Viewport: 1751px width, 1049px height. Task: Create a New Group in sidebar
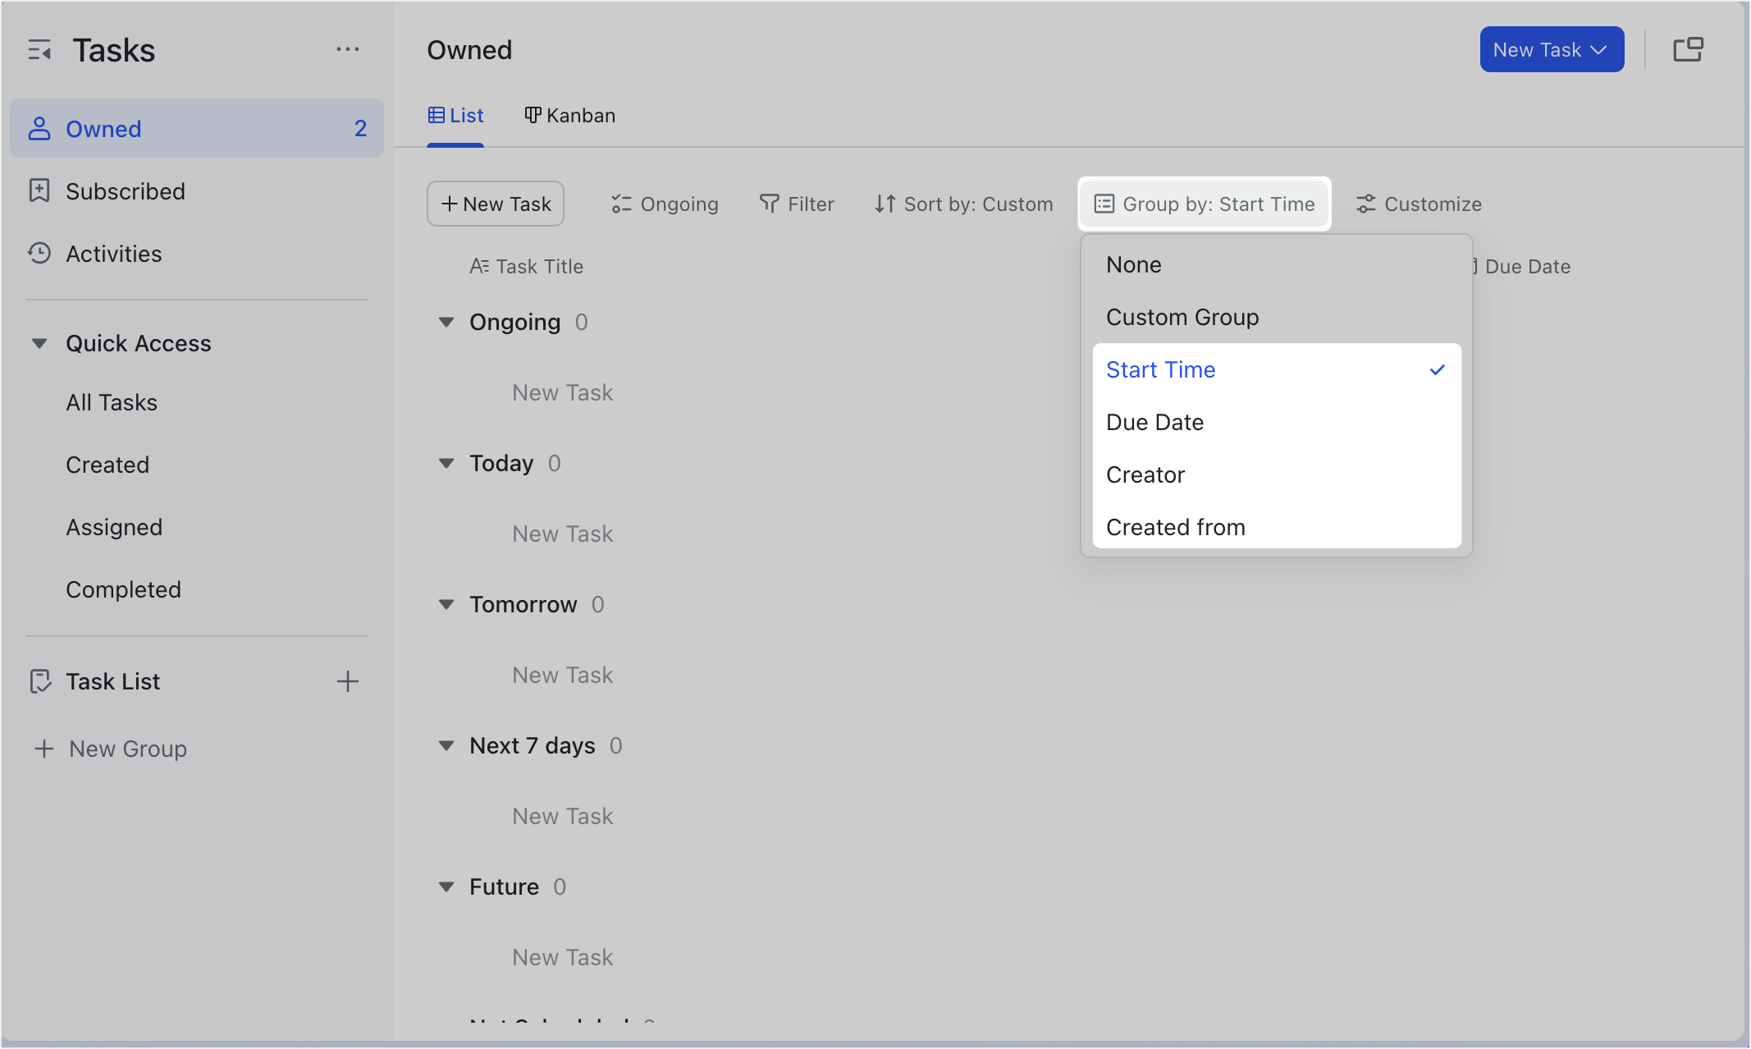tap(111, 749)
